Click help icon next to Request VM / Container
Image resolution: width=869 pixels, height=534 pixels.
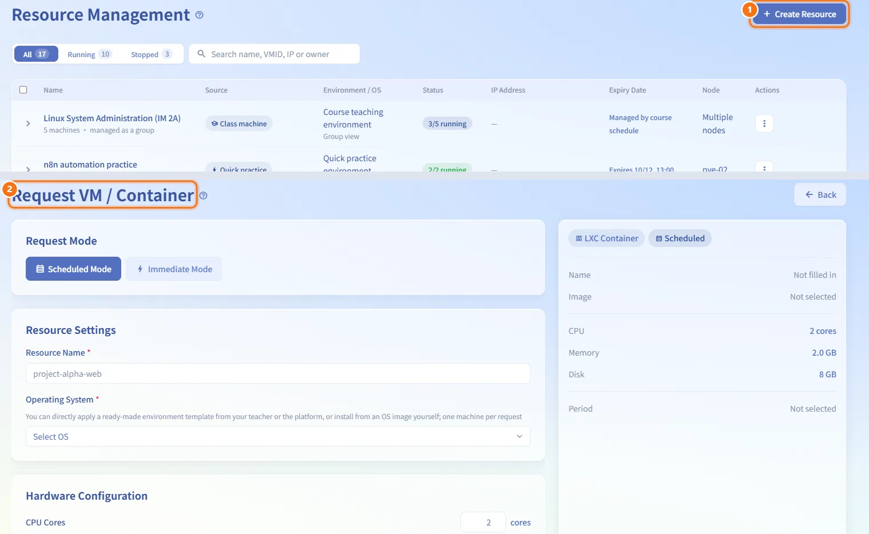[203, 196]
